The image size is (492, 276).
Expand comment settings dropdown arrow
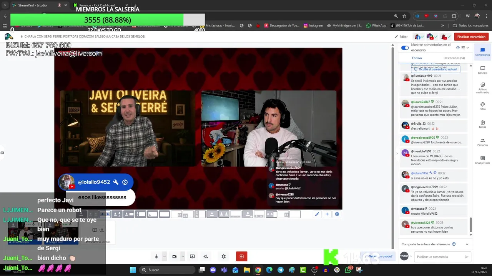coord(467,48)
